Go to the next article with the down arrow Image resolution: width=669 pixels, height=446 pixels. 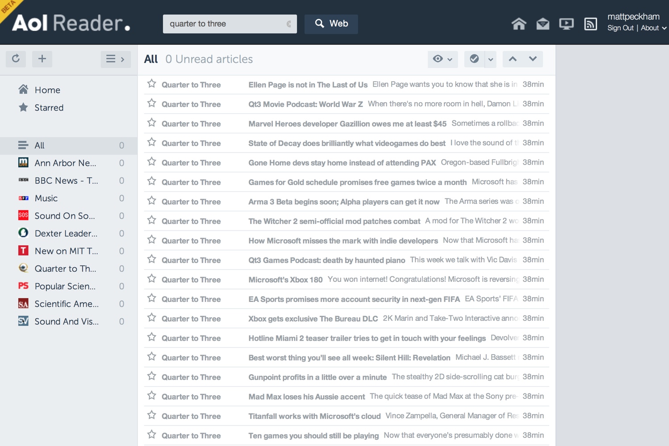tap(533, 59)
